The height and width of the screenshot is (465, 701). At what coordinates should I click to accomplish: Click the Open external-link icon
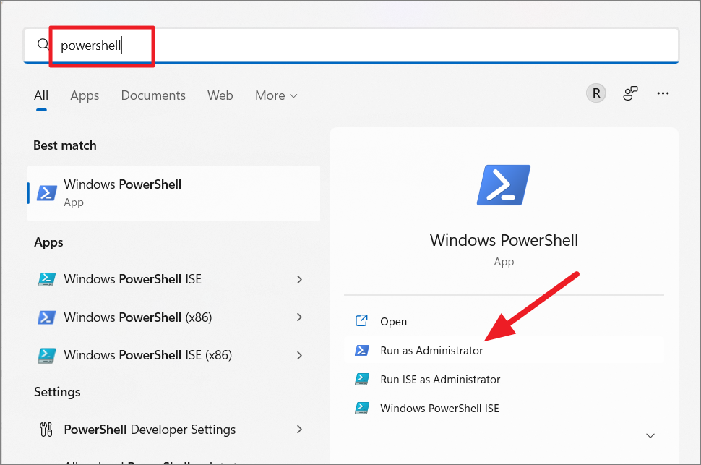[x=361, y=321]
